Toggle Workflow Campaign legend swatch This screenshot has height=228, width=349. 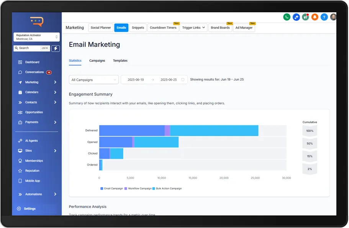pyautogui.click(x=126, y=189)
